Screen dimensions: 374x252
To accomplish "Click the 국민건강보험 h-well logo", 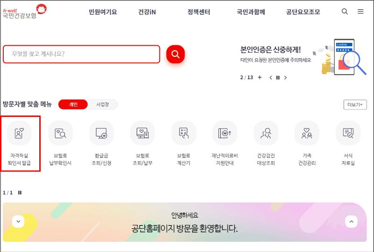I will pos(25,11).
